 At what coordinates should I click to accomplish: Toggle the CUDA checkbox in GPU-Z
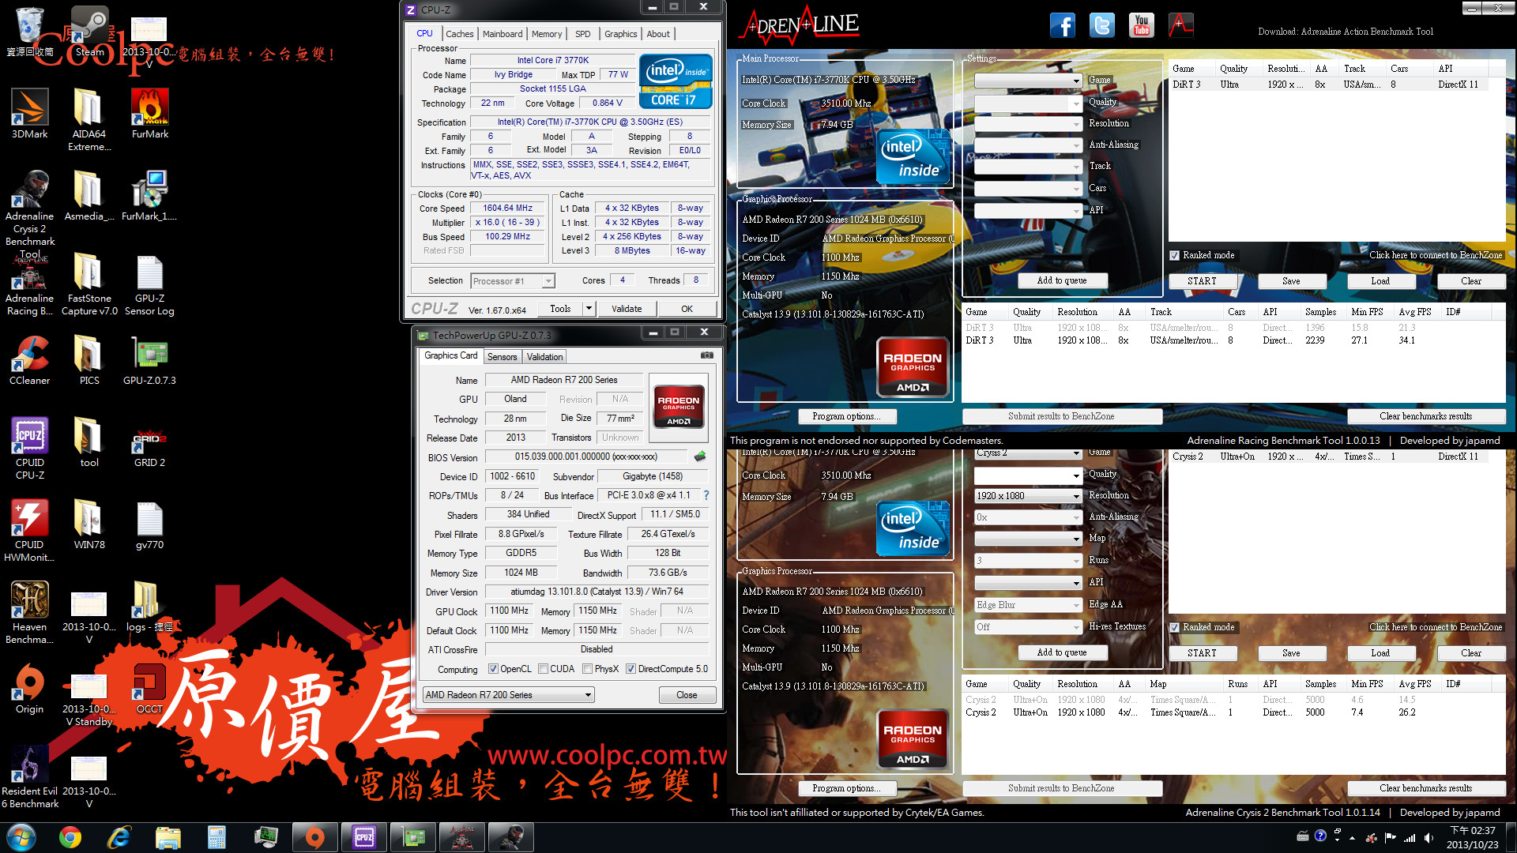coord(543,669)
